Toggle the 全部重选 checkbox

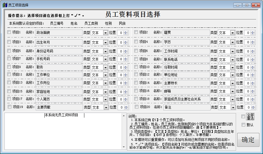tap(243, 117)
